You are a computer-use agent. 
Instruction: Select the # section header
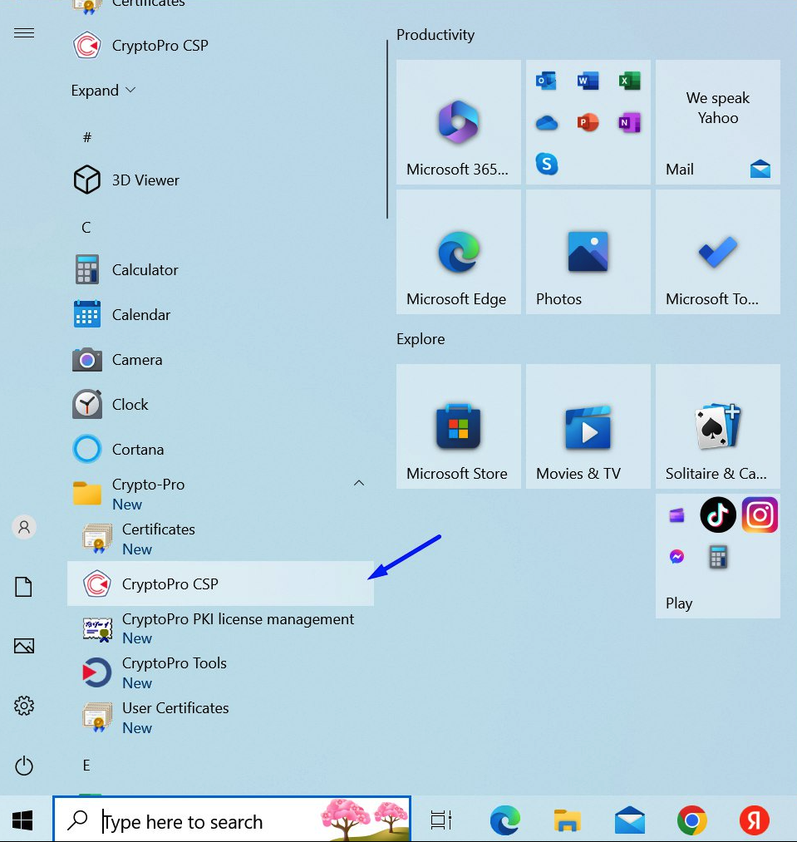(87, 137)
